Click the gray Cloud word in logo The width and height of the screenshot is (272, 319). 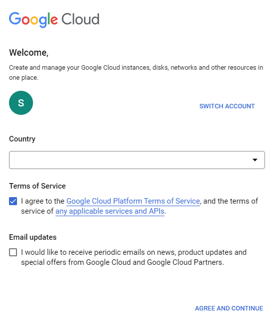(x=80, y=19)
